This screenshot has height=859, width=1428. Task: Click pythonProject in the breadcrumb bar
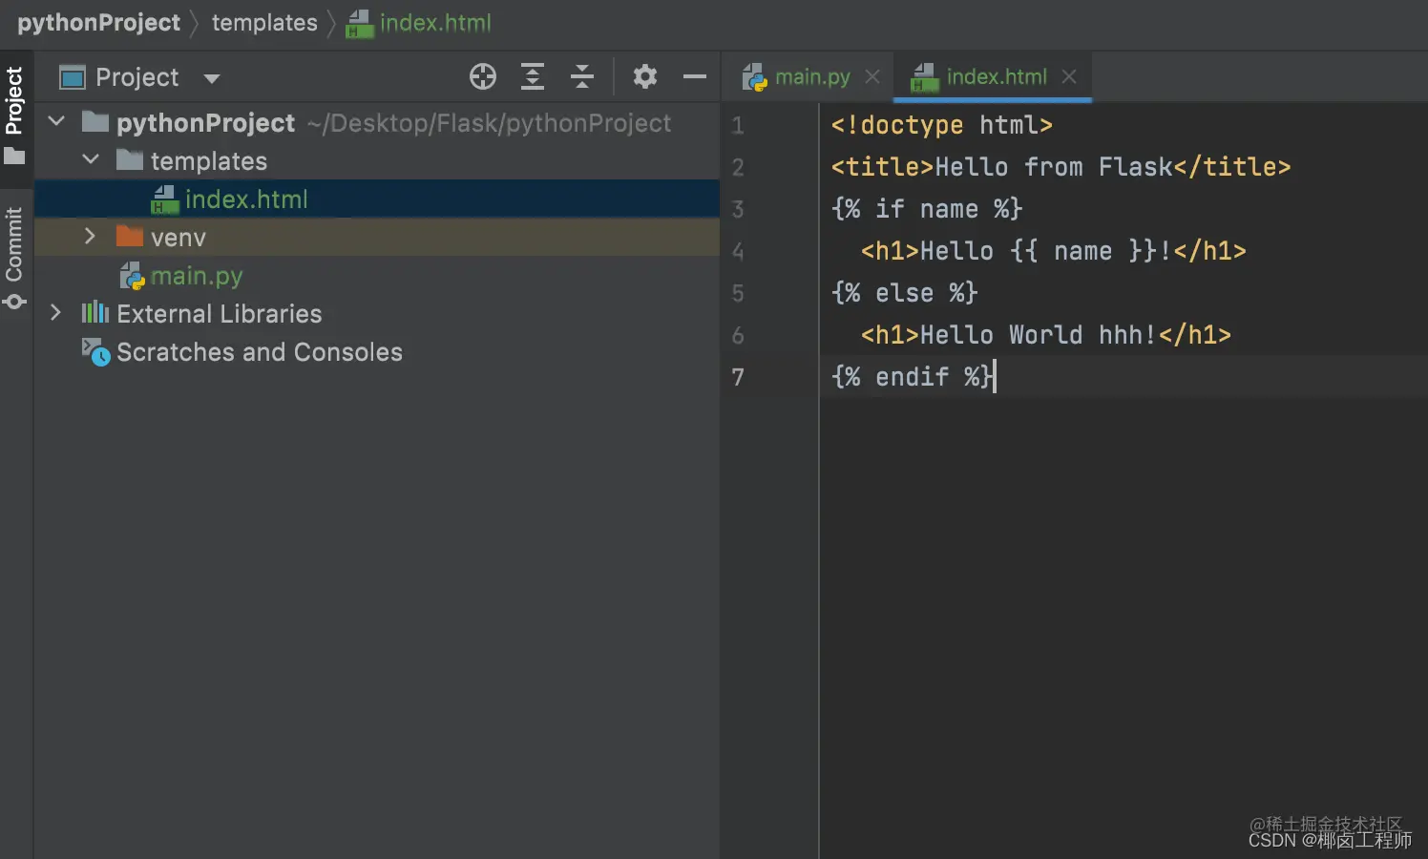tap(98, 23)
